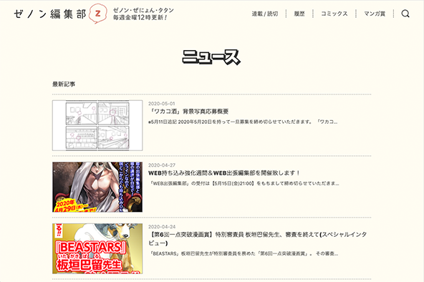This screenshot has height=282, width=424.
Task: Open the 連載 / 読切 menu
Action: click(265, 14)
